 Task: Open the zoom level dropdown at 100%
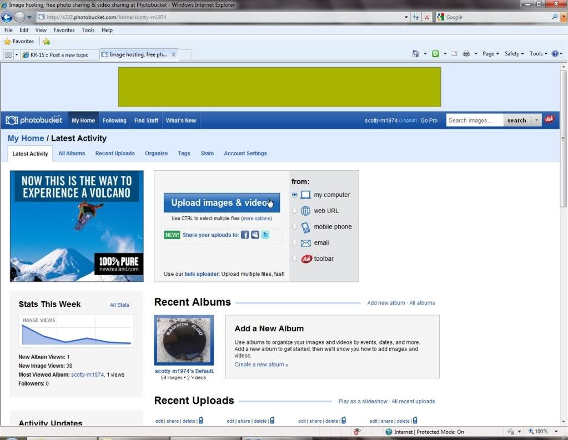click(x=556, y=432)
